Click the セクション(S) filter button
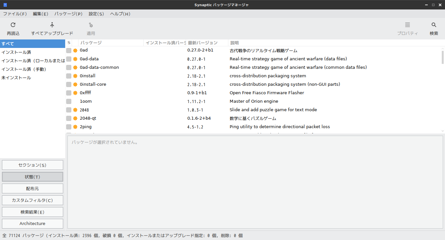Viewport: 445px width, 240px height. pos(33,165)
